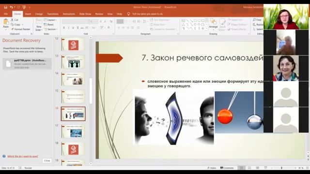
Task: Select slide 14 thumbnail
Action: pyautogui.click(x=73, y=79)
